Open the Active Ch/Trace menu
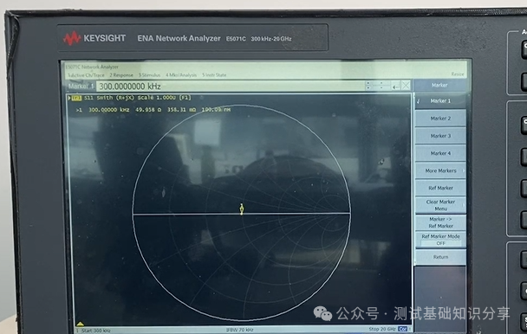The height and width of the screenshot is (334, 527). 87,75
